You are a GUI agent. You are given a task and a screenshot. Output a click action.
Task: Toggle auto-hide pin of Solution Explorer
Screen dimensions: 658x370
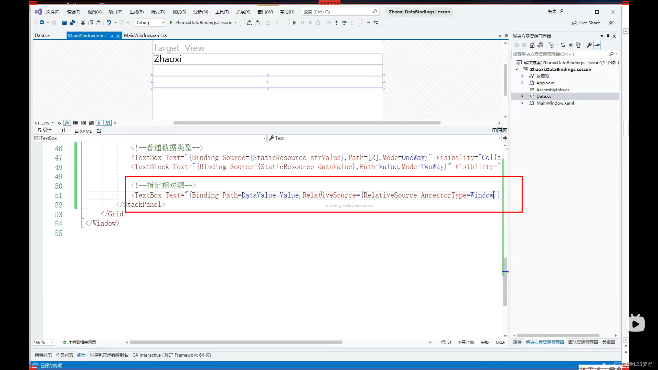608,36
